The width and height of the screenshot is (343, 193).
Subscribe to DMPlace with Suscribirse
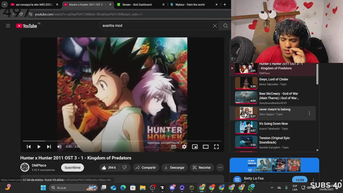[x=73, y=168]
